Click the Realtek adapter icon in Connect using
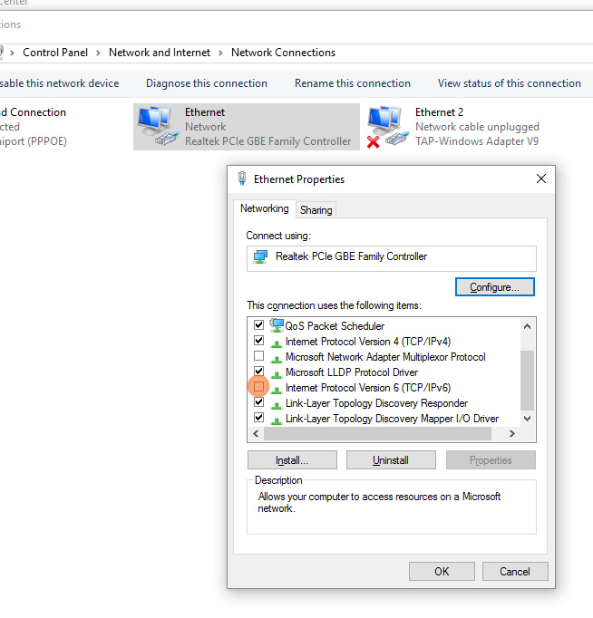Screen dimensions: 593x618 coord(260,257)
